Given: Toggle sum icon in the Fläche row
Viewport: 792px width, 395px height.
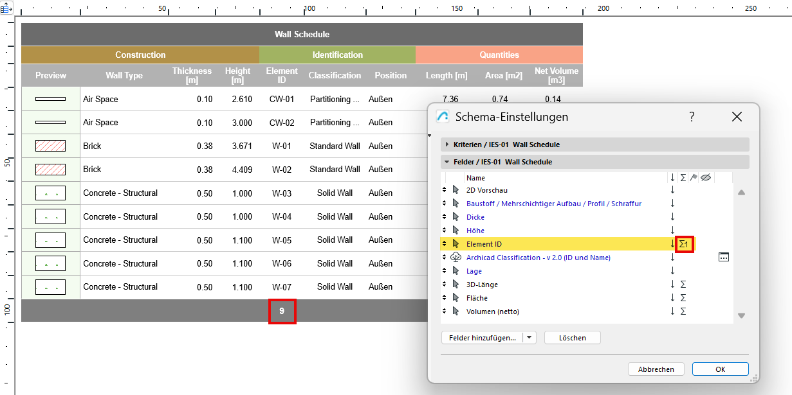Looking at the screenshot, I should point(683,298).
